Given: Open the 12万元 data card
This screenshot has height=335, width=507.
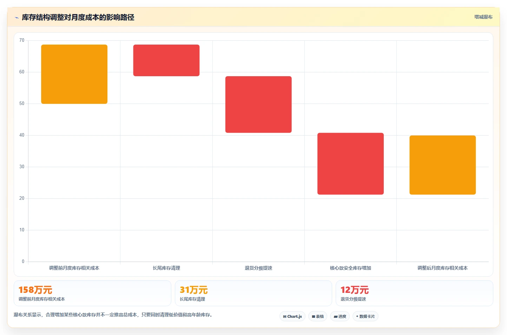Looking at the screenshot, I should point(414,293).
